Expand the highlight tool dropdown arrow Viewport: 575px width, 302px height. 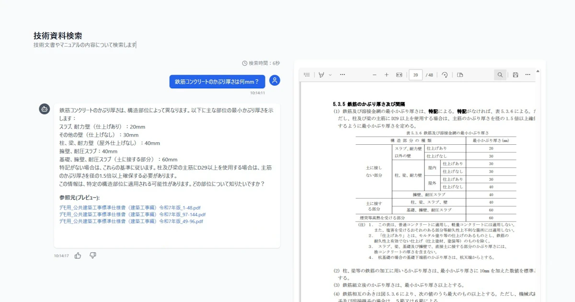tap(330, 75)
